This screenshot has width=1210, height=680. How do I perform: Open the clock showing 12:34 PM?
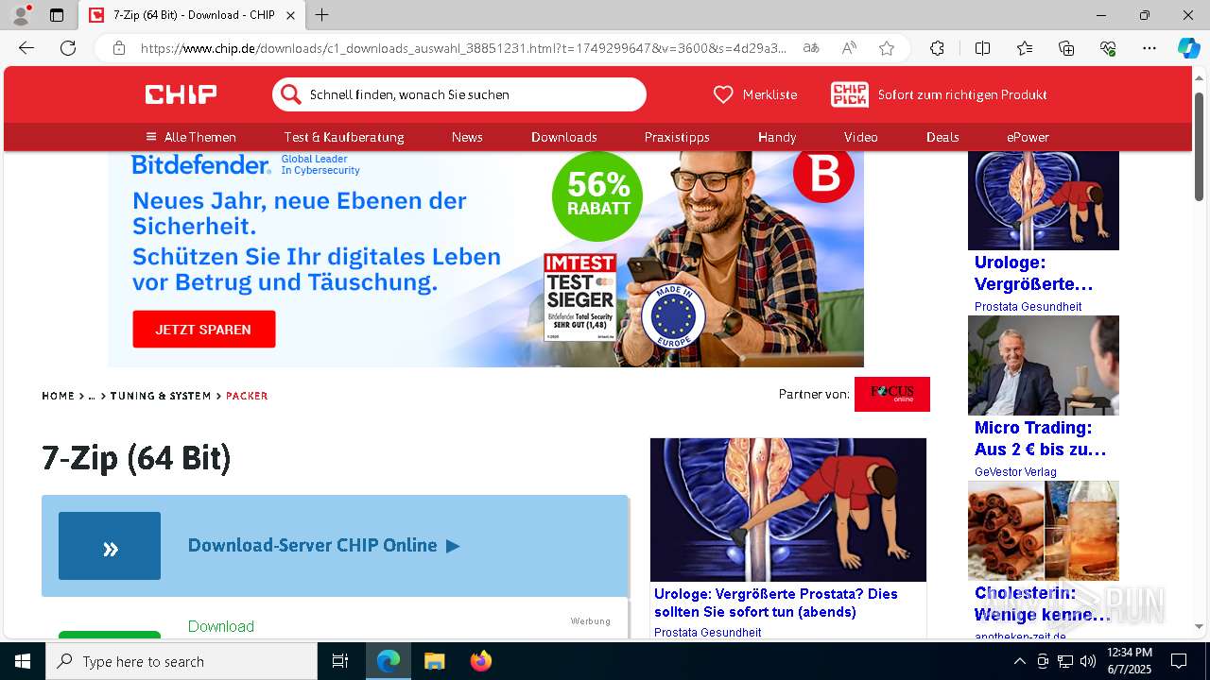1129,661
